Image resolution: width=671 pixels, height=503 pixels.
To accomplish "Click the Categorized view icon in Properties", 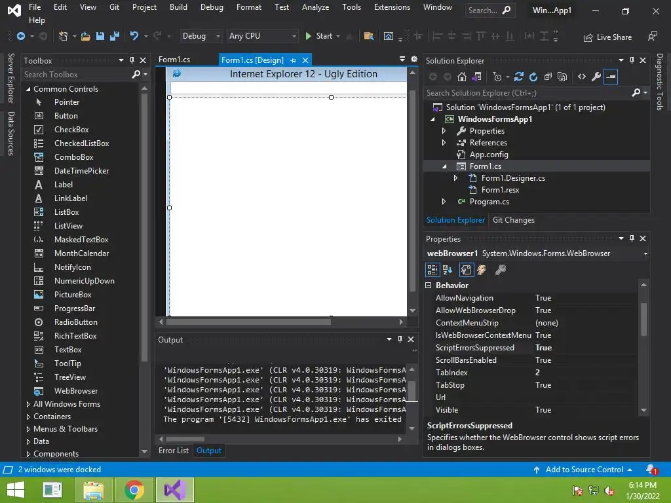I will coord(432,270).
